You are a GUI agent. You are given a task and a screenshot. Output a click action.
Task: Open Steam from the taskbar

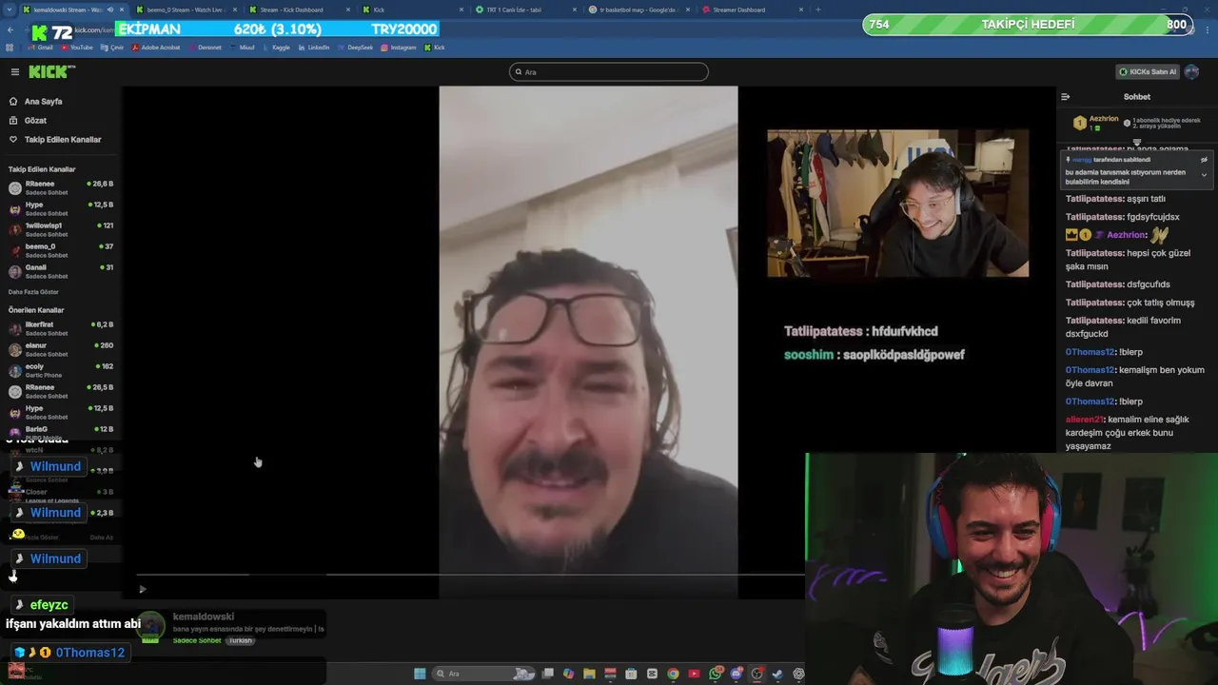pos(777,674)
